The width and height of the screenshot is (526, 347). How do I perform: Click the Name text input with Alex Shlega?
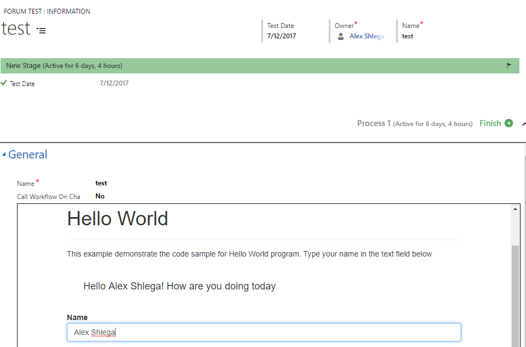[x=264, y=332]
